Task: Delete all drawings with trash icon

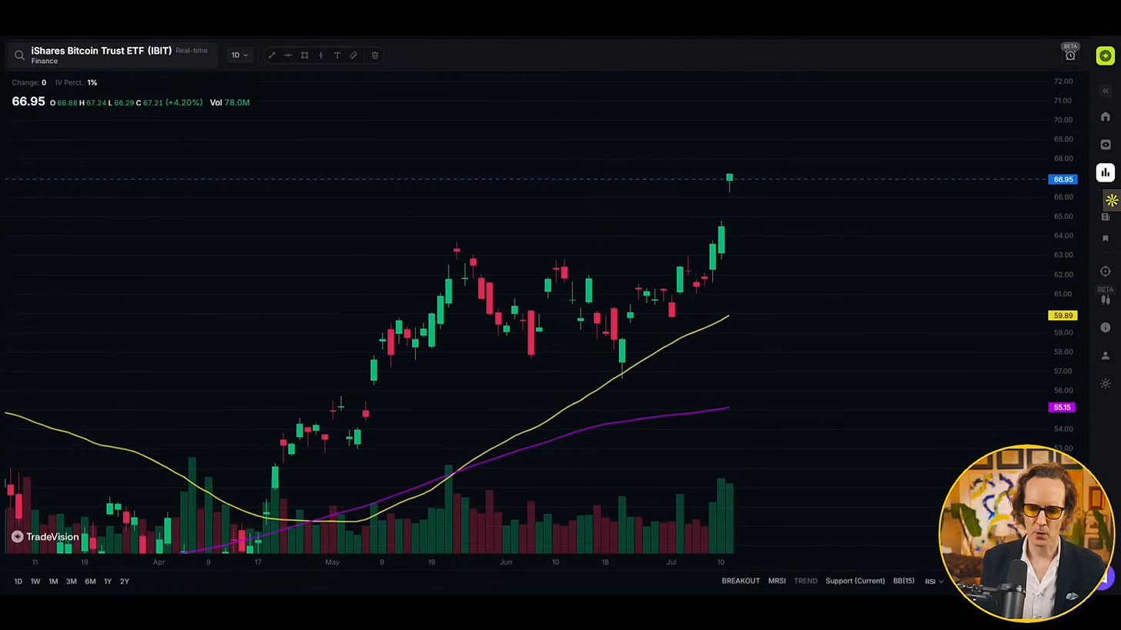Action: tap(375, 55)
